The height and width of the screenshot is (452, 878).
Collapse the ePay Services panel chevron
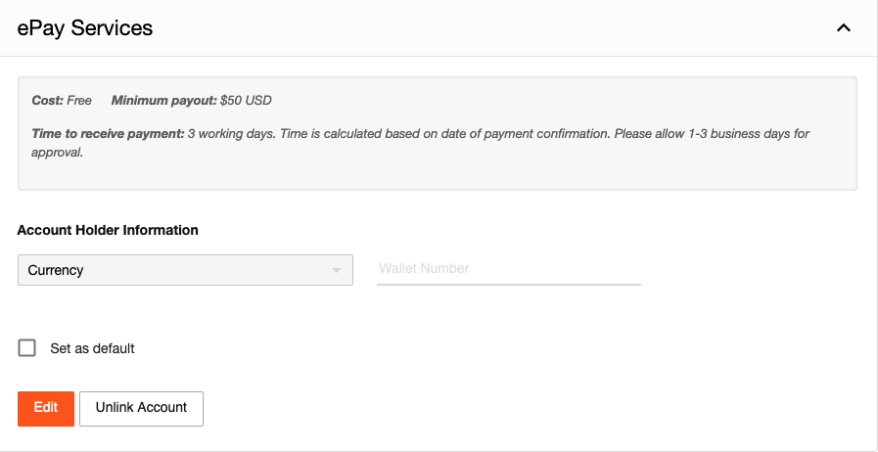coord(844,28)
